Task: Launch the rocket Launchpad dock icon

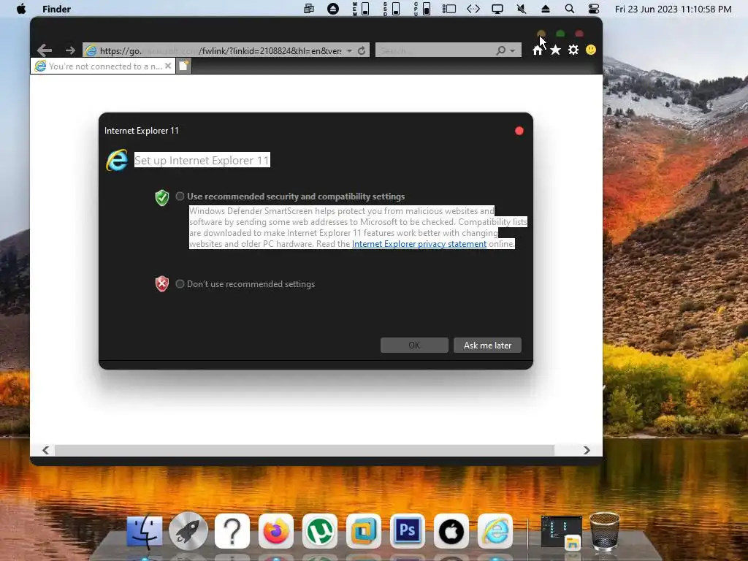Action: (188, 531)
